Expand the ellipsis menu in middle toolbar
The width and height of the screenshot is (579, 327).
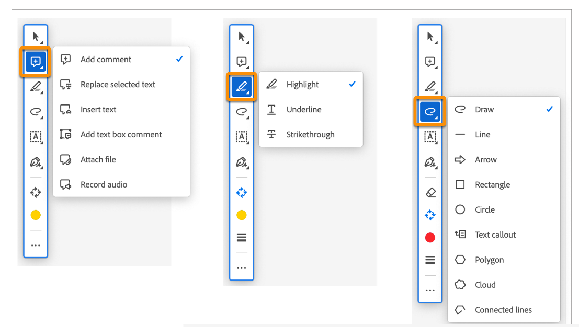(242, 268)
